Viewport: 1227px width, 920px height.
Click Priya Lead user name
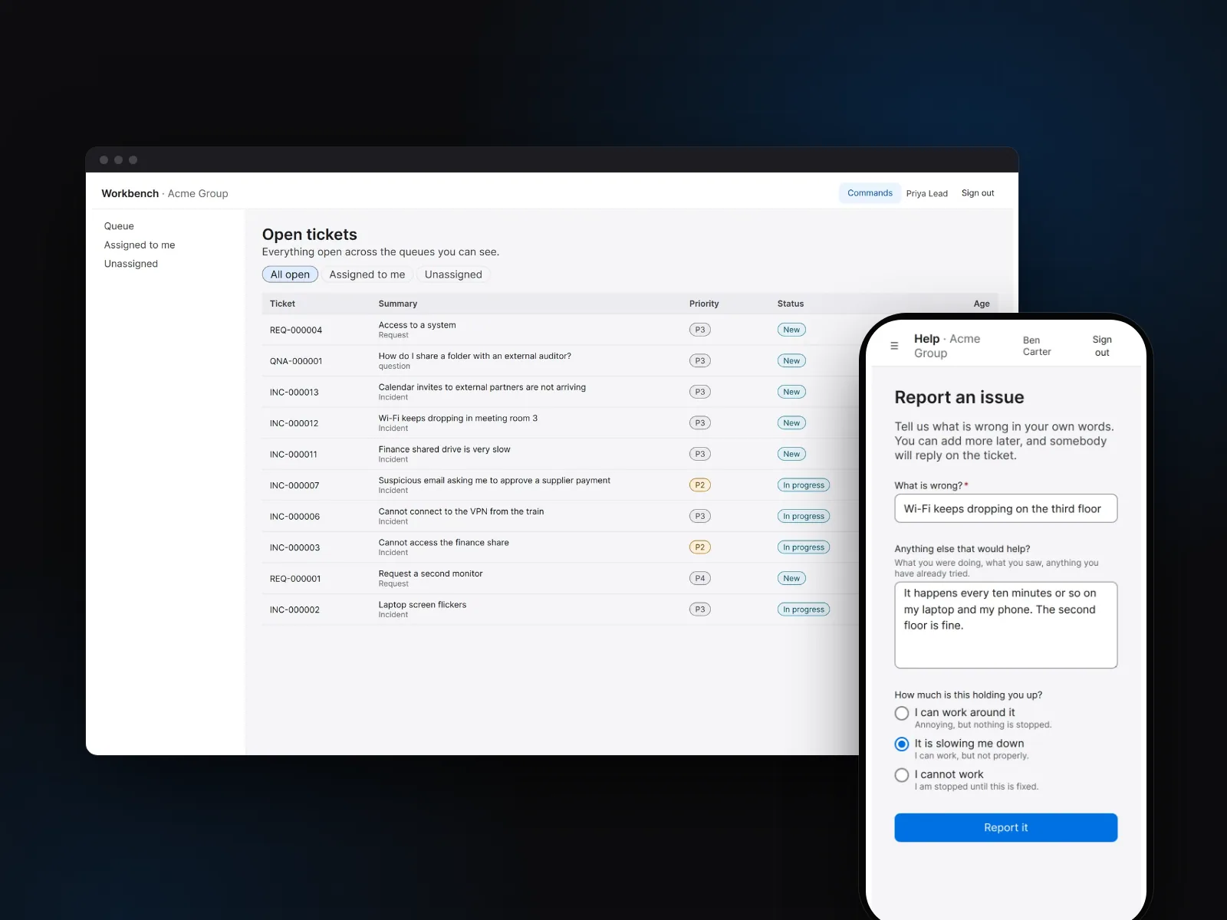tap(926, 193)
